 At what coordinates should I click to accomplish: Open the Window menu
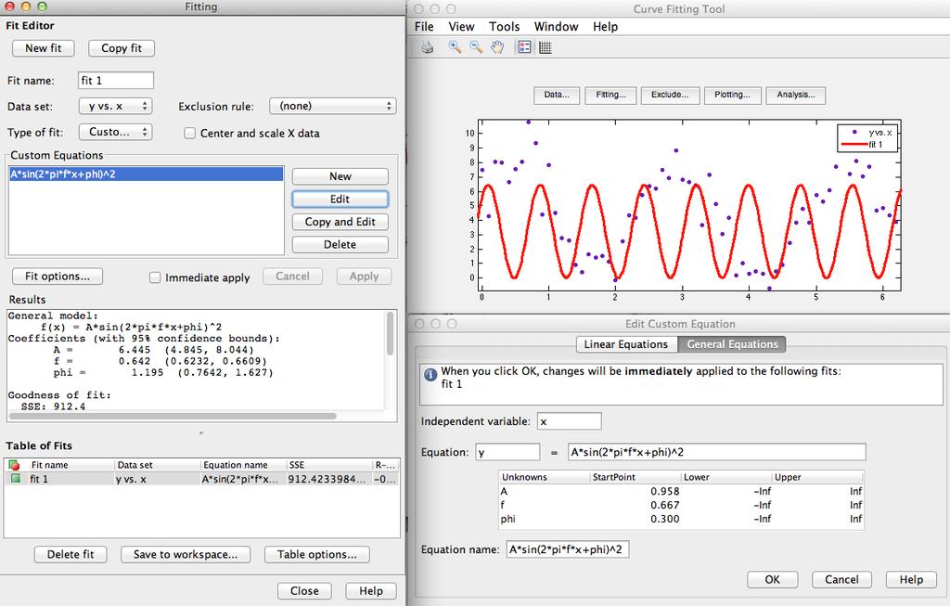click(557, 27)
